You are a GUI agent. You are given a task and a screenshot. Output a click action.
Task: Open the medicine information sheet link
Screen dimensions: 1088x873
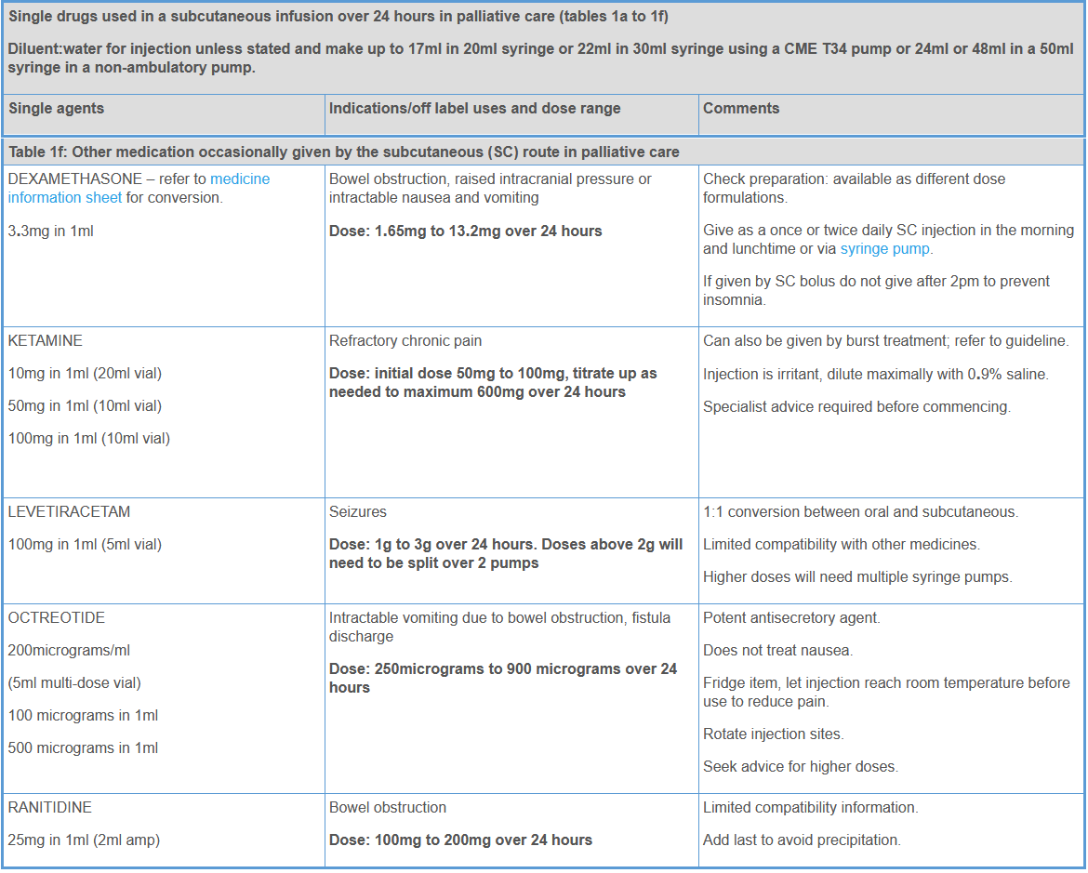pos(240,179)
